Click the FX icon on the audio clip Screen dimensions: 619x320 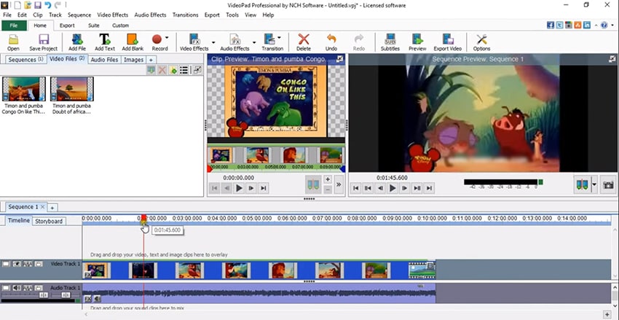[x=88, y=299]
